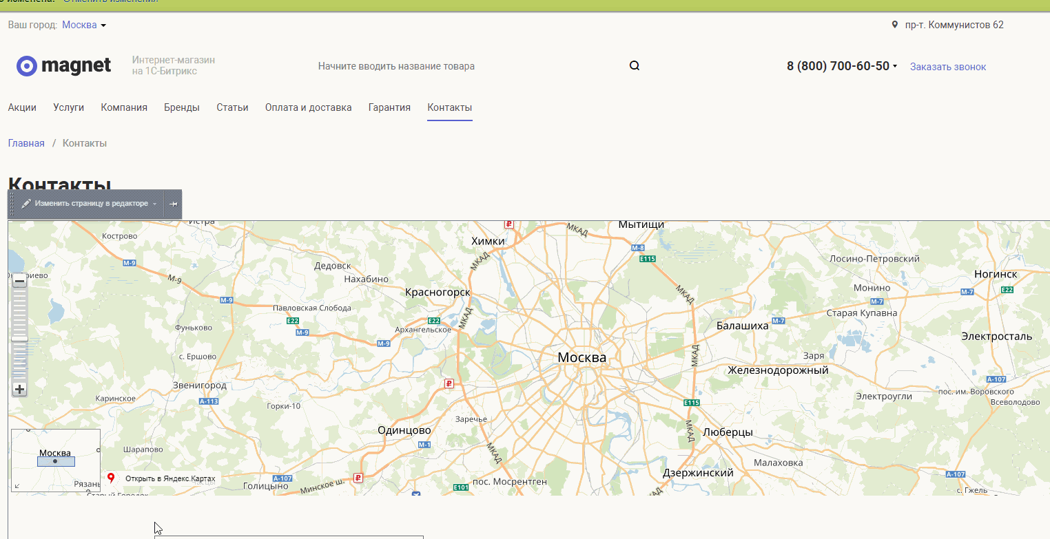Viewport: 1050px width, 539px height.
Task: Click the Контакты breadcrumb text
Action: [x=85, y=143]
